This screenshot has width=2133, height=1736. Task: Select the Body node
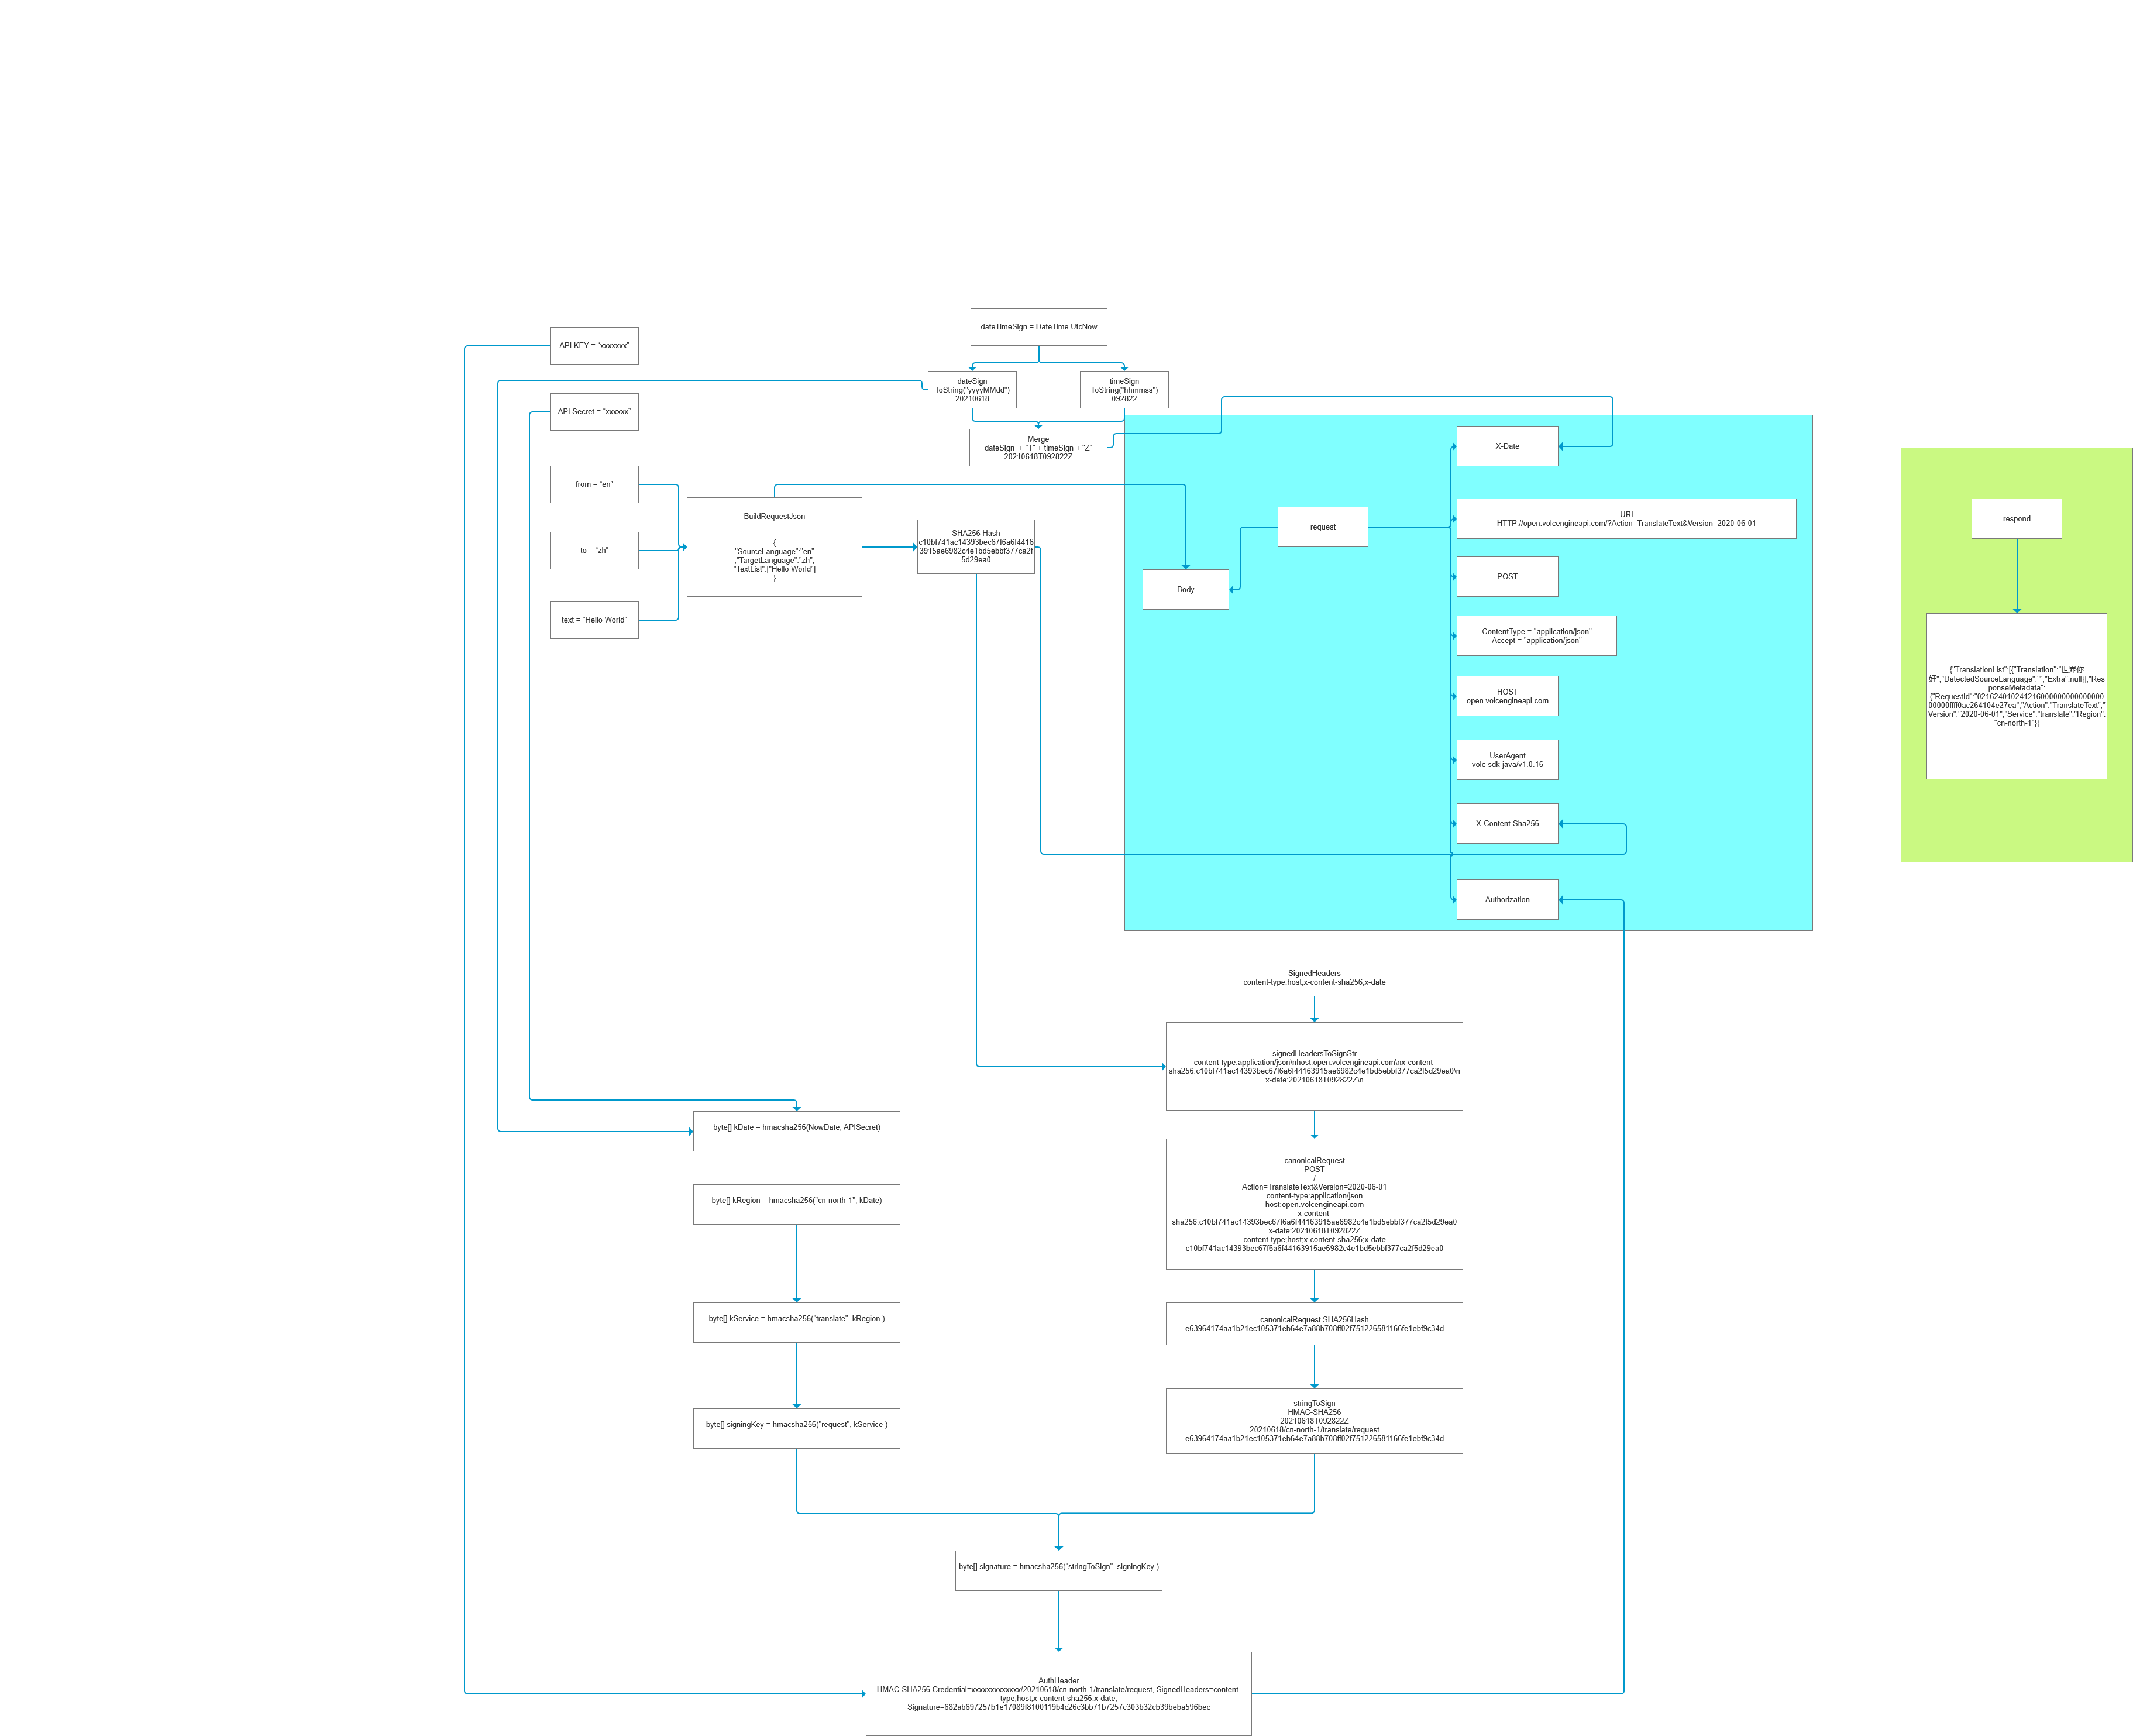[x=1186, y=590]
